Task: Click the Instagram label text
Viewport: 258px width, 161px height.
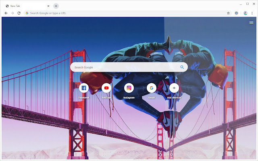Action: pyautogui.click(x=129, y=97)
